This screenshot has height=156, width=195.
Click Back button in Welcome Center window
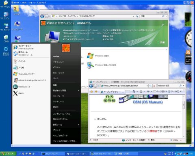coord(42,16)
